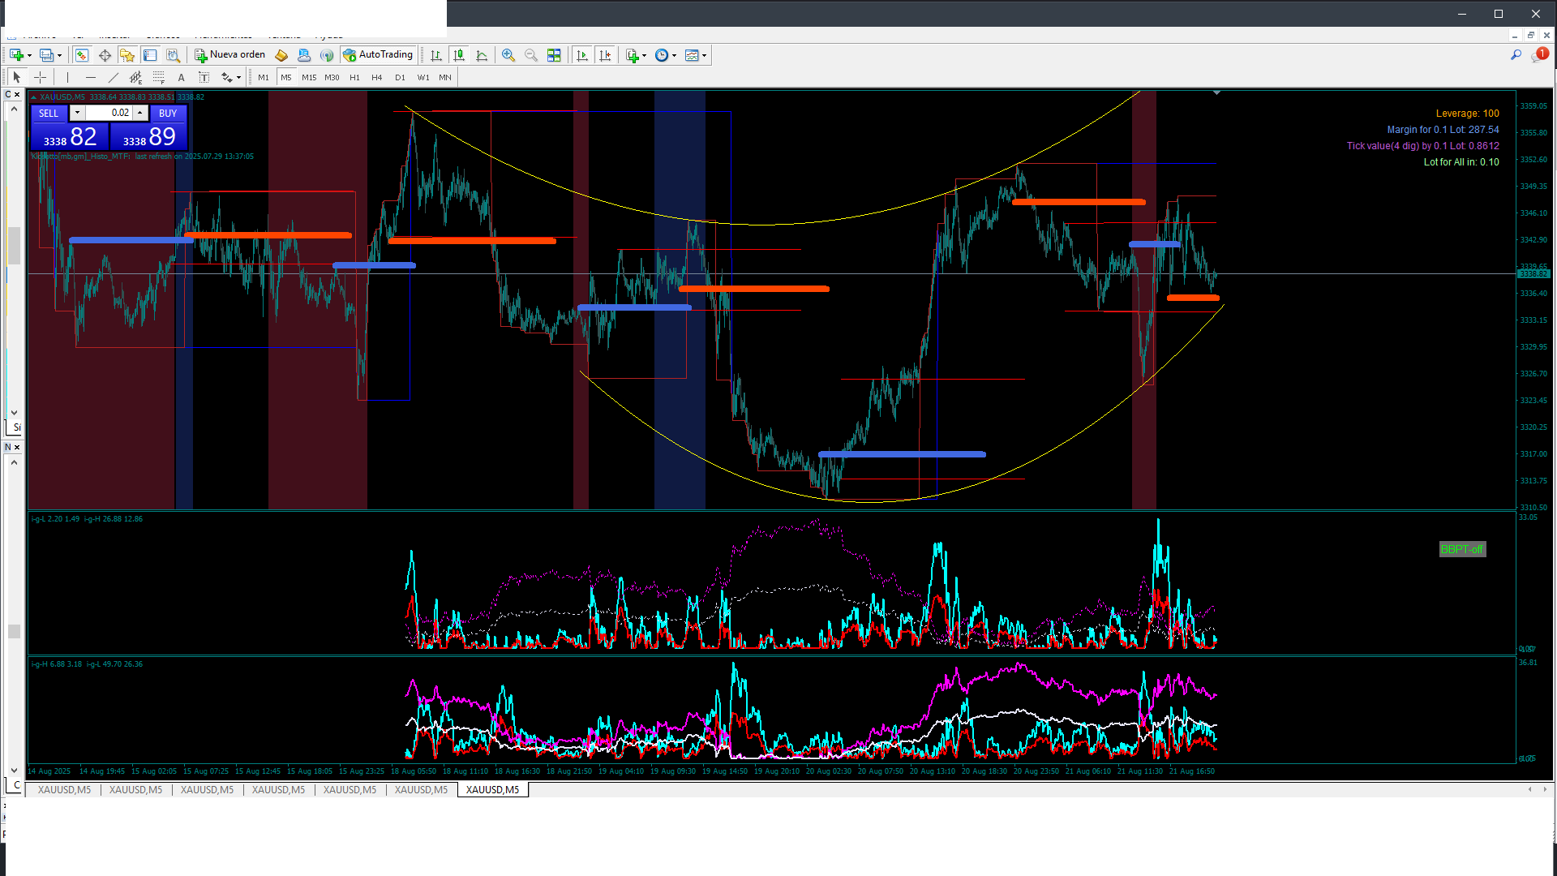Screen dimensions: 1557x876
Task: Enable chart auto scroll icon
Action: tap(582, 55)
